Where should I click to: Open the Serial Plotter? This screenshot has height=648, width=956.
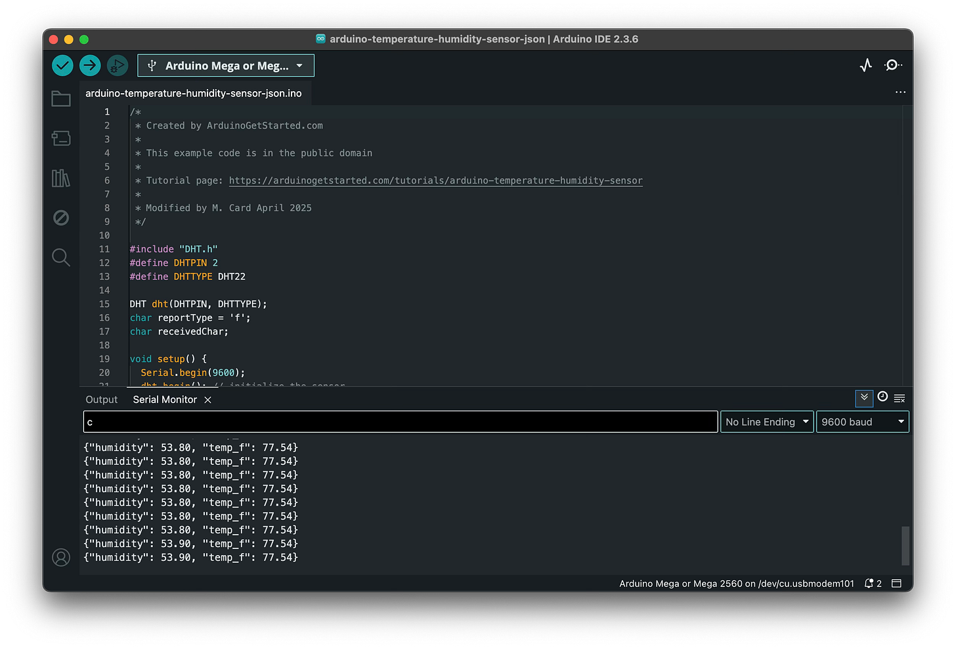(865, 65)
